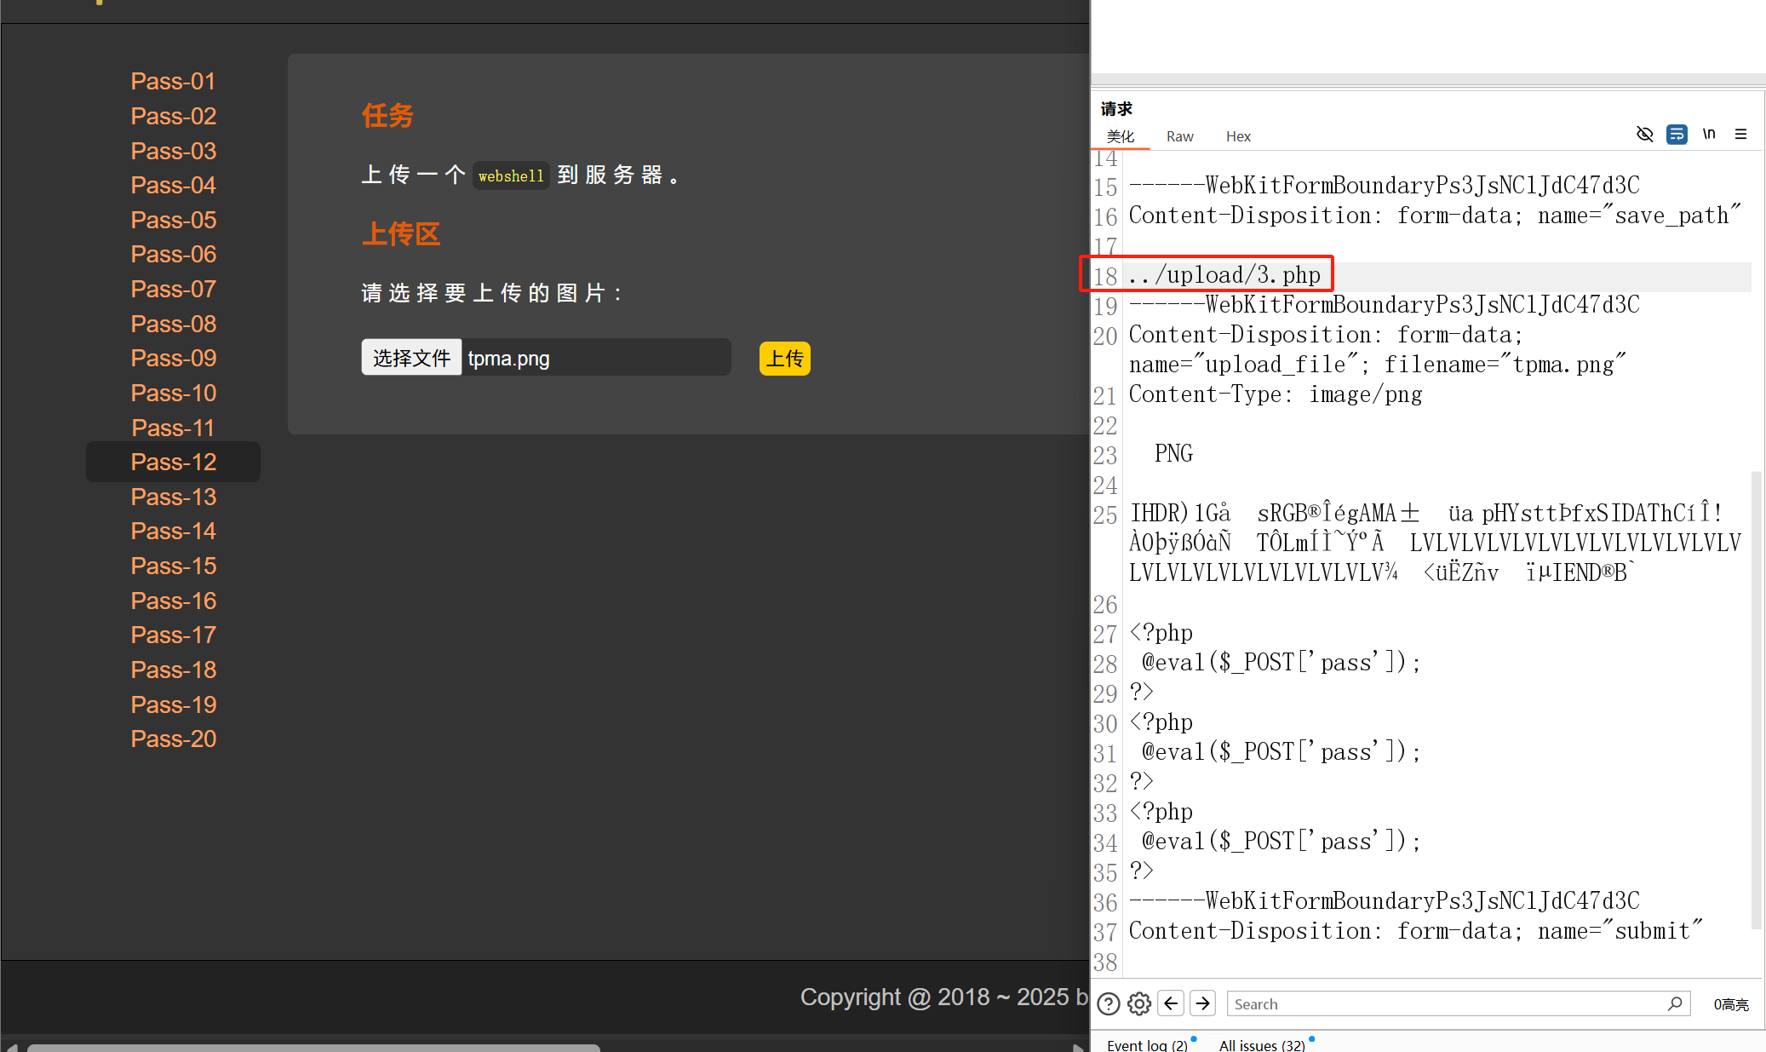The height and width of the screenshot is (1052, 1766).
Task: Click magnifier icon in search box
Action: [1674, 1003]
